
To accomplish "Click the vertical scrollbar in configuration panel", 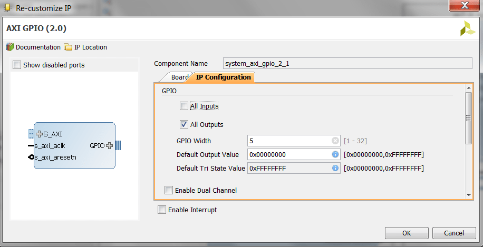I will coord(468,118).
